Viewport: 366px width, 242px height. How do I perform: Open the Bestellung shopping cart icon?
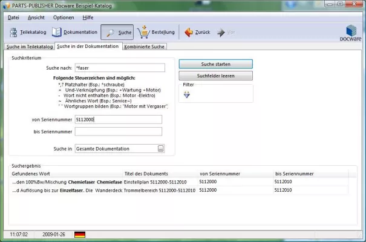tap(143, 32)
